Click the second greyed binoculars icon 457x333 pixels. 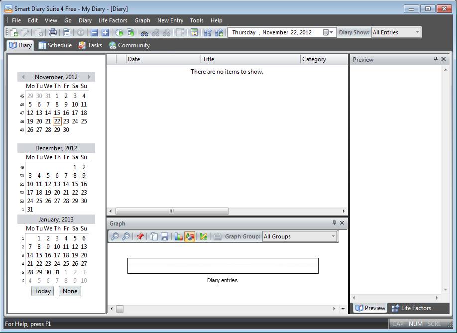(x=167, y=33)
